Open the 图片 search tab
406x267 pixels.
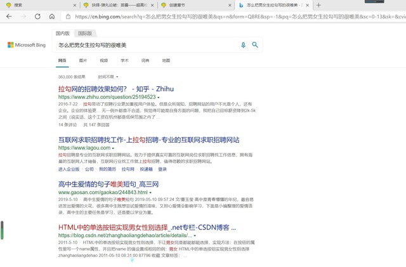point(83,60)
